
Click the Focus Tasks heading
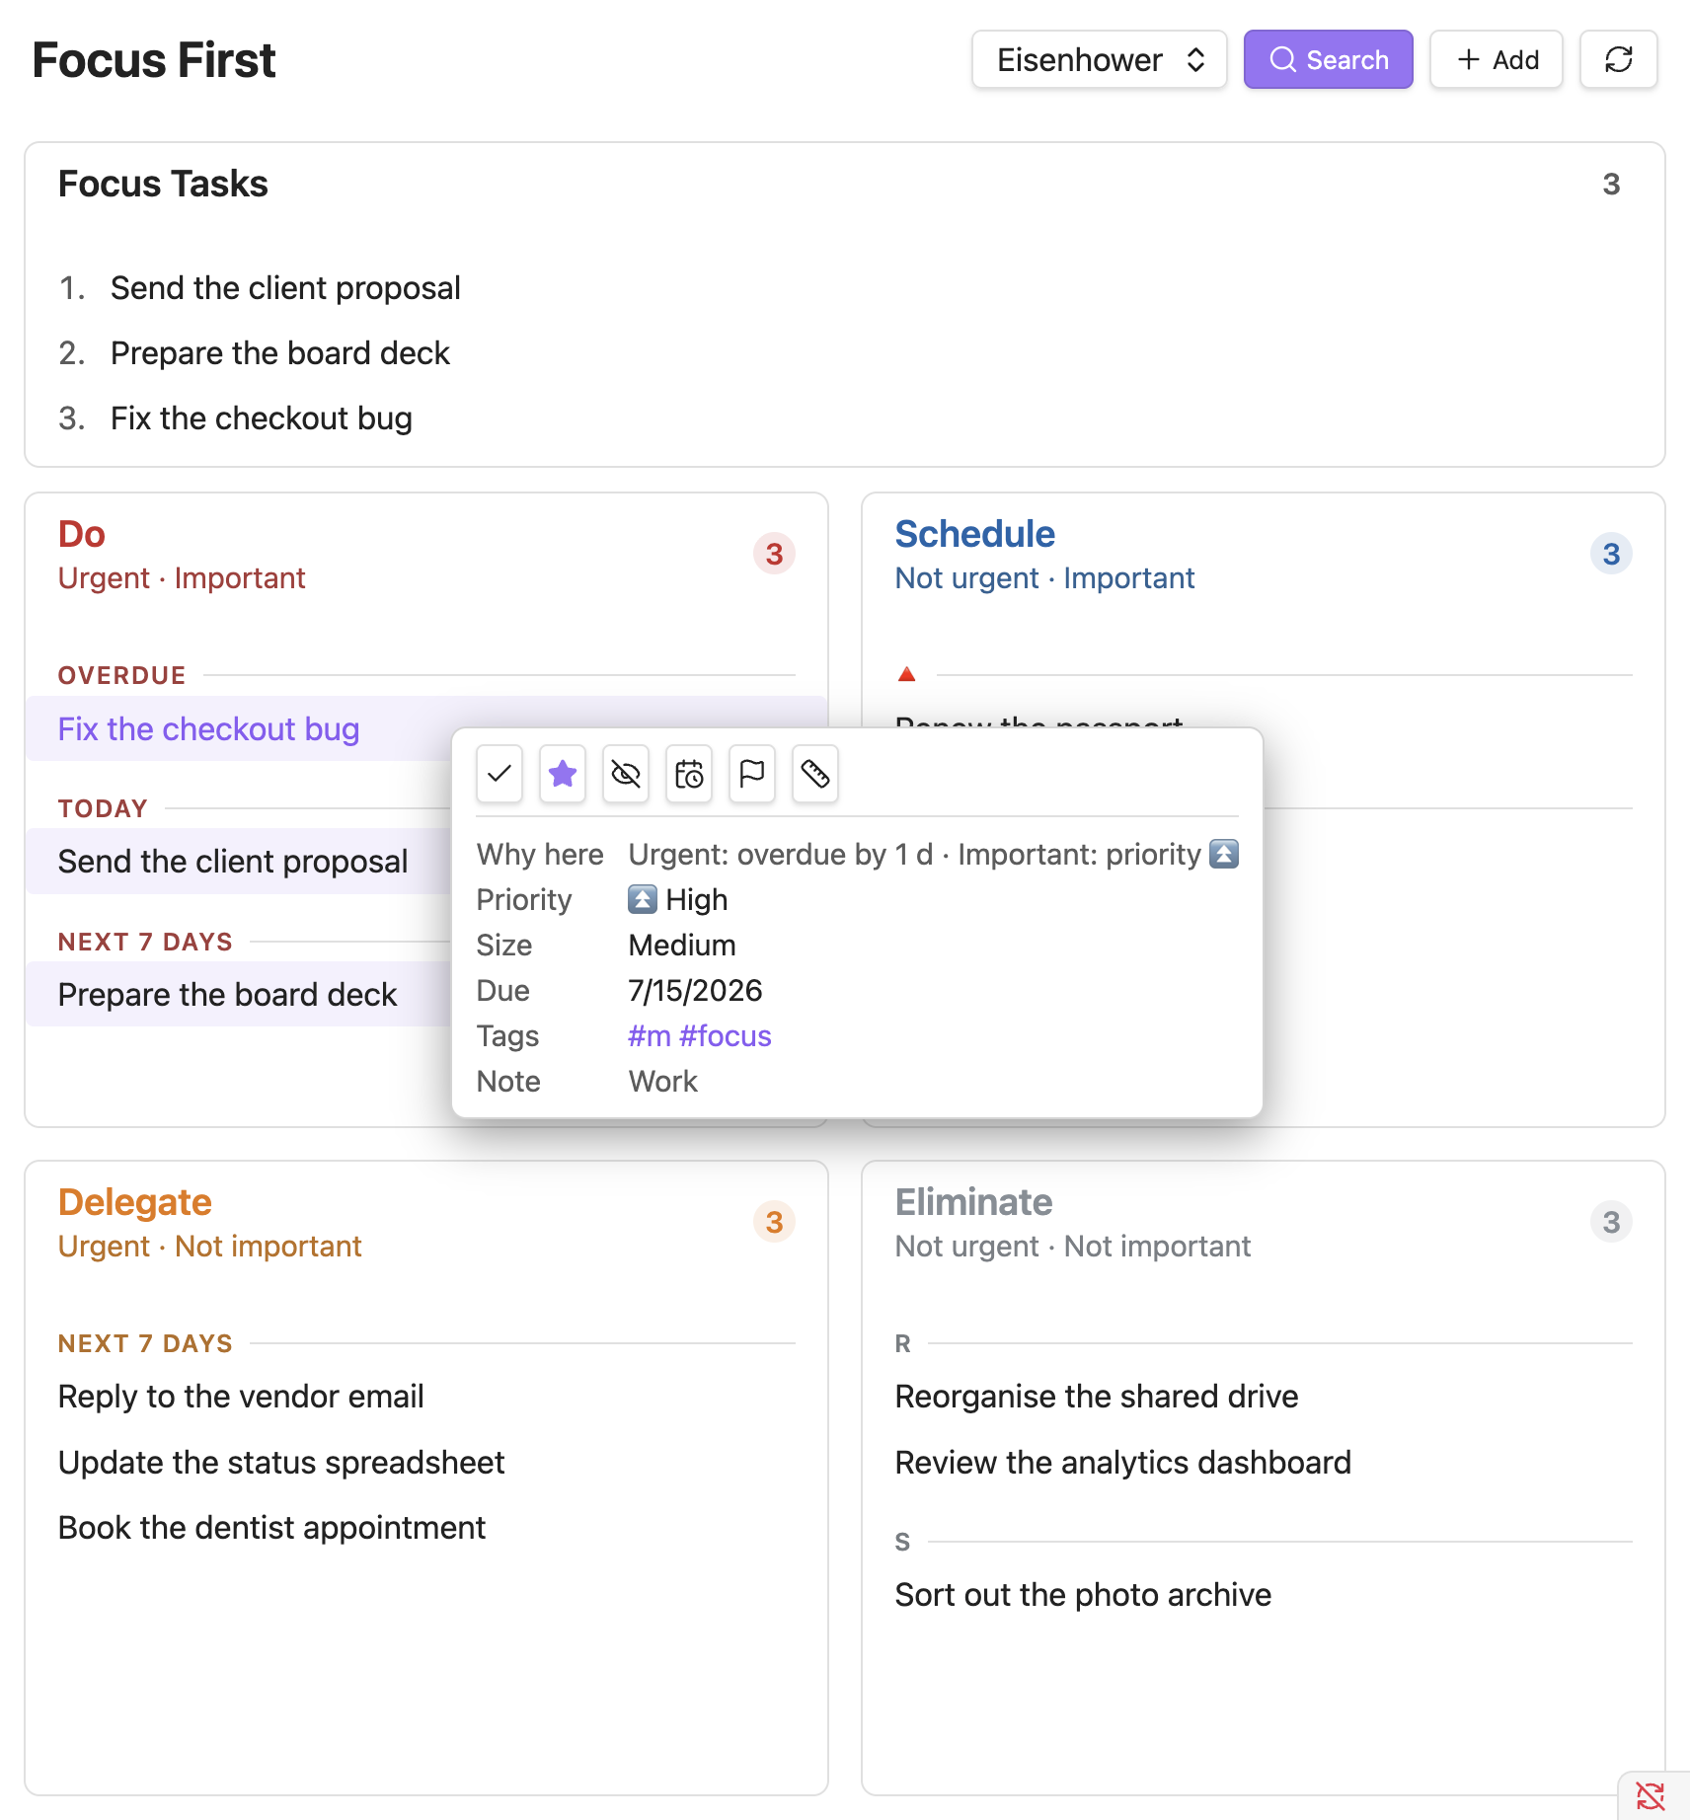tap(163, 185)
